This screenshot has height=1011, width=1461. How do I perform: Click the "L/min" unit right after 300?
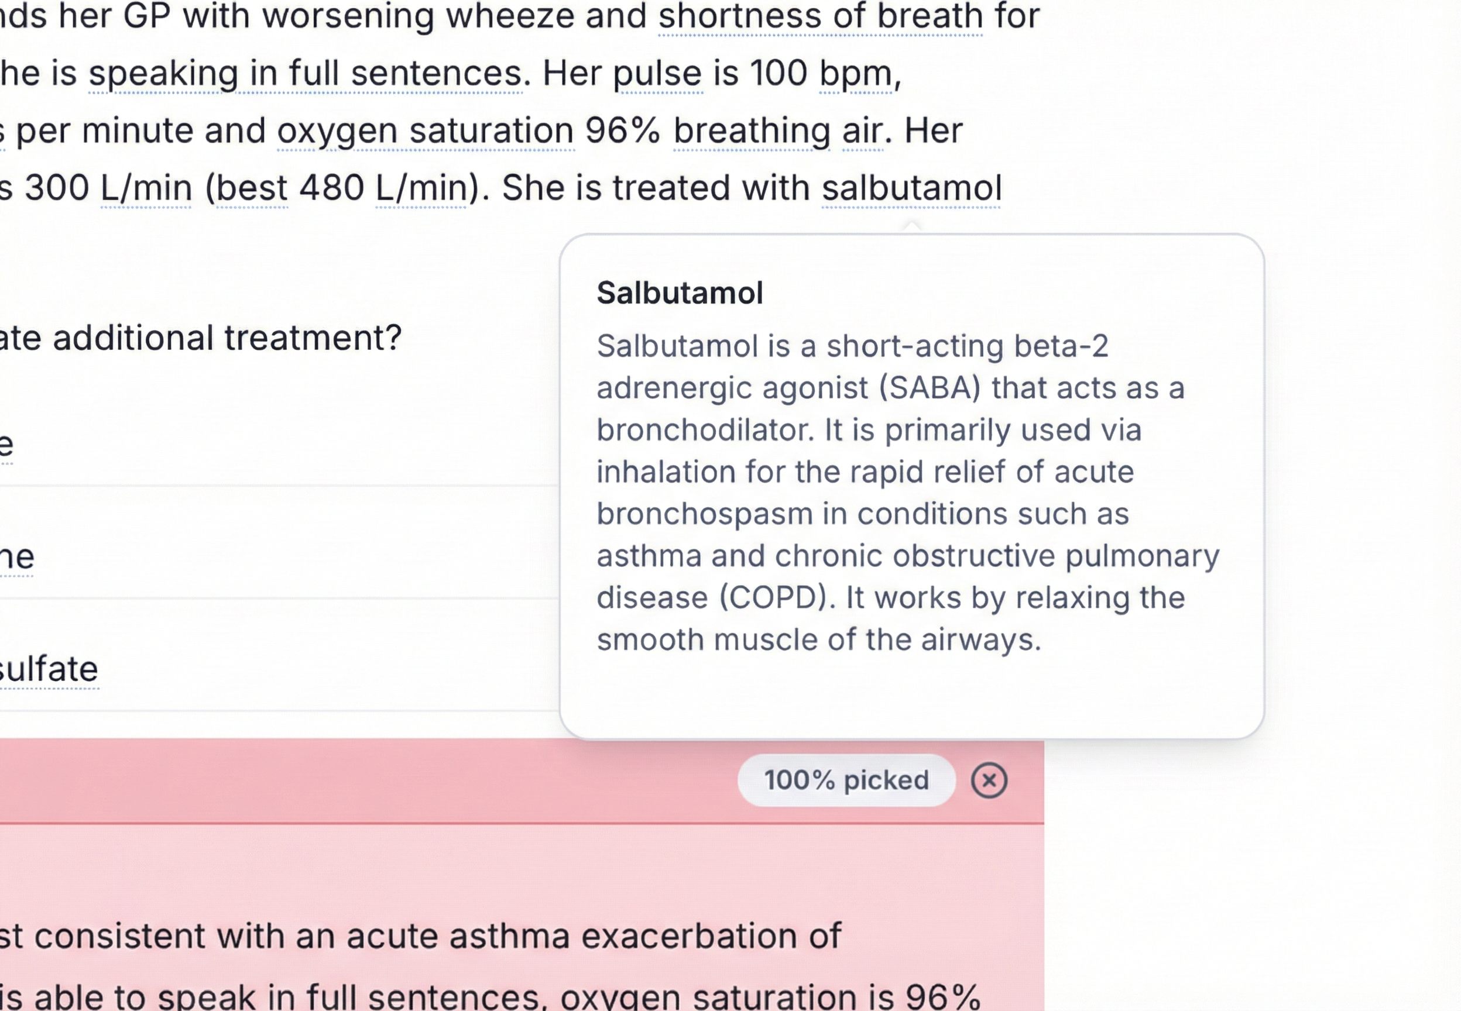[146, 188]
